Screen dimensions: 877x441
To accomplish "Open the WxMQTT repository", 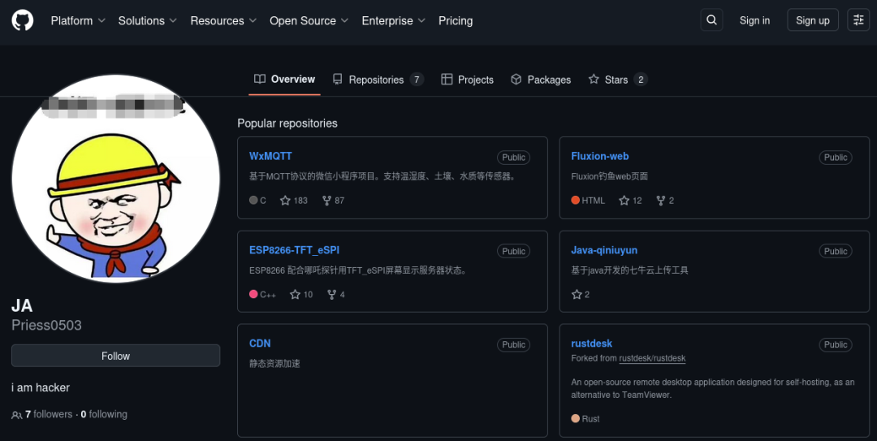I will coord(270,156).
